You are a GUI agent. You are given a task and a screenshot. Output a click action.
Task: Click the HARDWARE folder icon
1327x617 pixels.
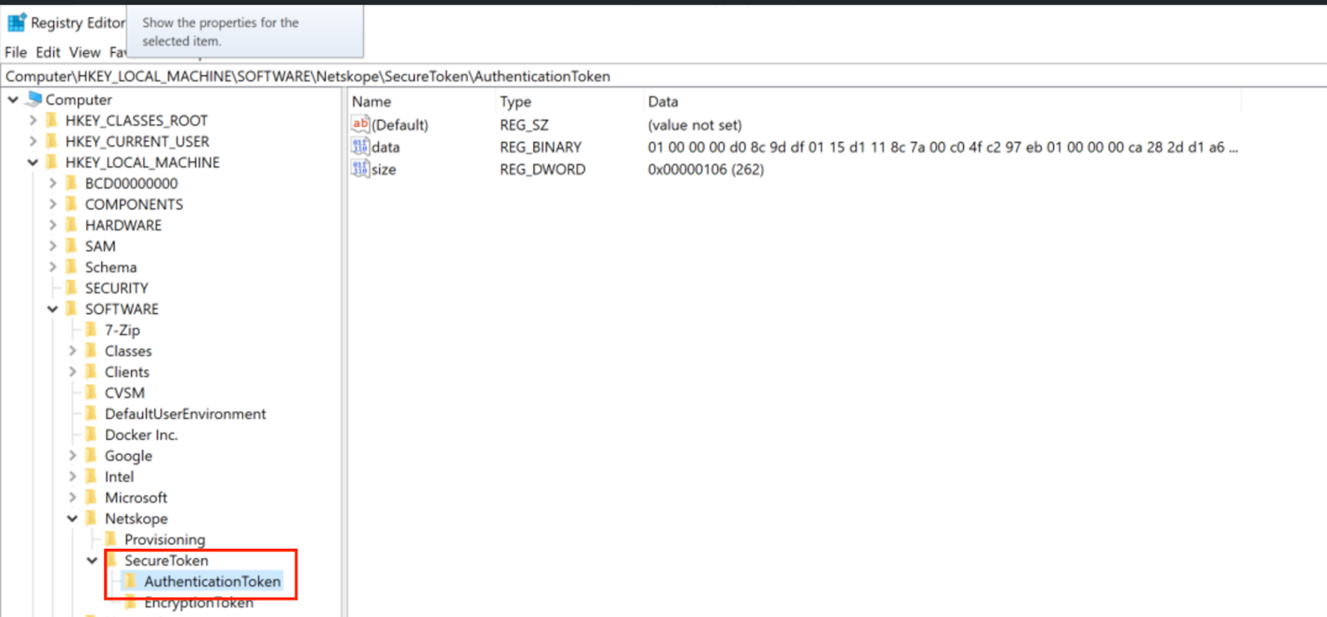pos(72,225)
